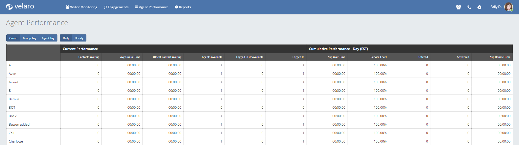The image size is (519, 145).
Task: Open Agent Performance menu item
Action: (x=151, y=7)
